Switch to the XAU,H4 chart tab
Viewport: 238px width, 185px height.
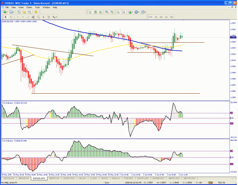pos(82,178)
